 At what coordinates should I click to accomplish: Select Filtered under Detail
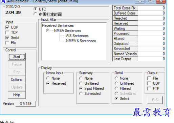pyautogui.click(x=116, y=88)
